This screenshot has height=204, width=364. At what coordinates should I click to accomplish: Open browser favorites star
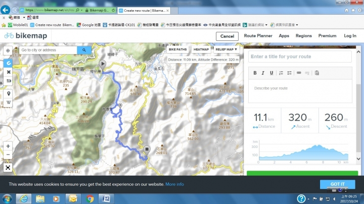353,10
